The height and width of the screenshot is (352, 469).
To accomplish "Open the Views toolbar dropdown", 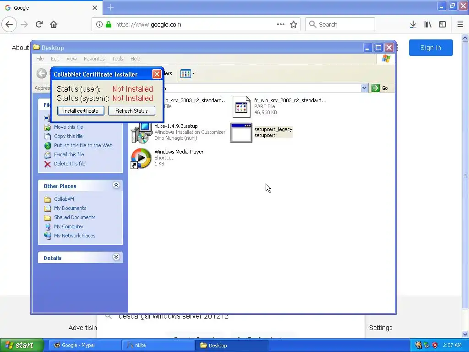I will pyautogui.click(x=187, y=73).
